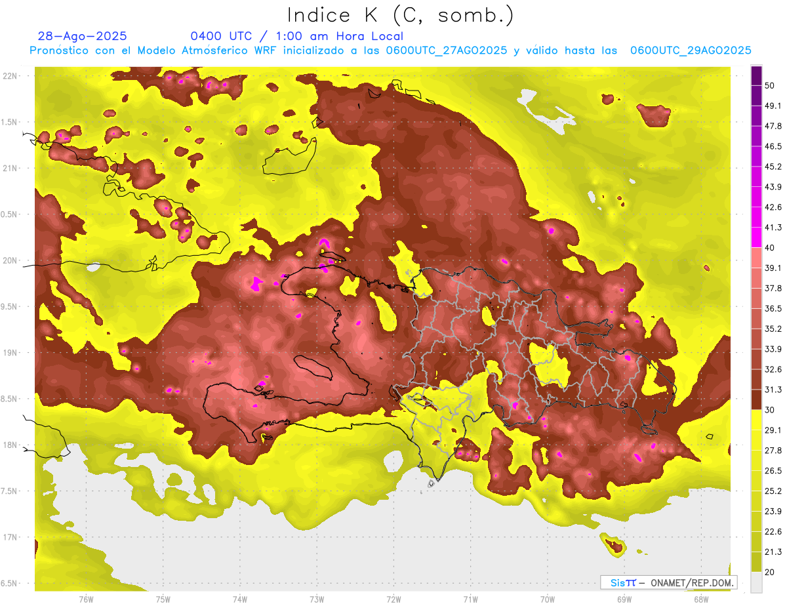Click the 76W longitude axis label
The width and height of the screenshot is (787, 608).
(86, 599)
